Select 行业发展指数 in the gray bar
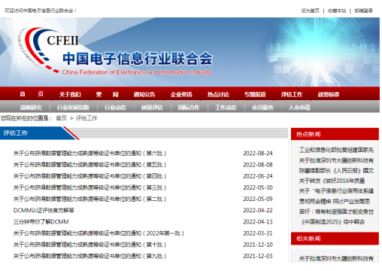This screenshot has height=271, width=382. coord(73,108)
